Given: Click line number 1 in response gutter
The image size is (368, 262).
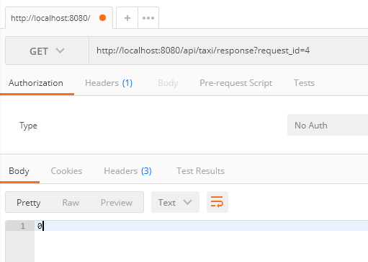Looking at the screenshot, I should 22,226.
